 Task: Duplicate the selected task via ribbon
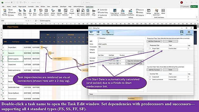[12, 12]
